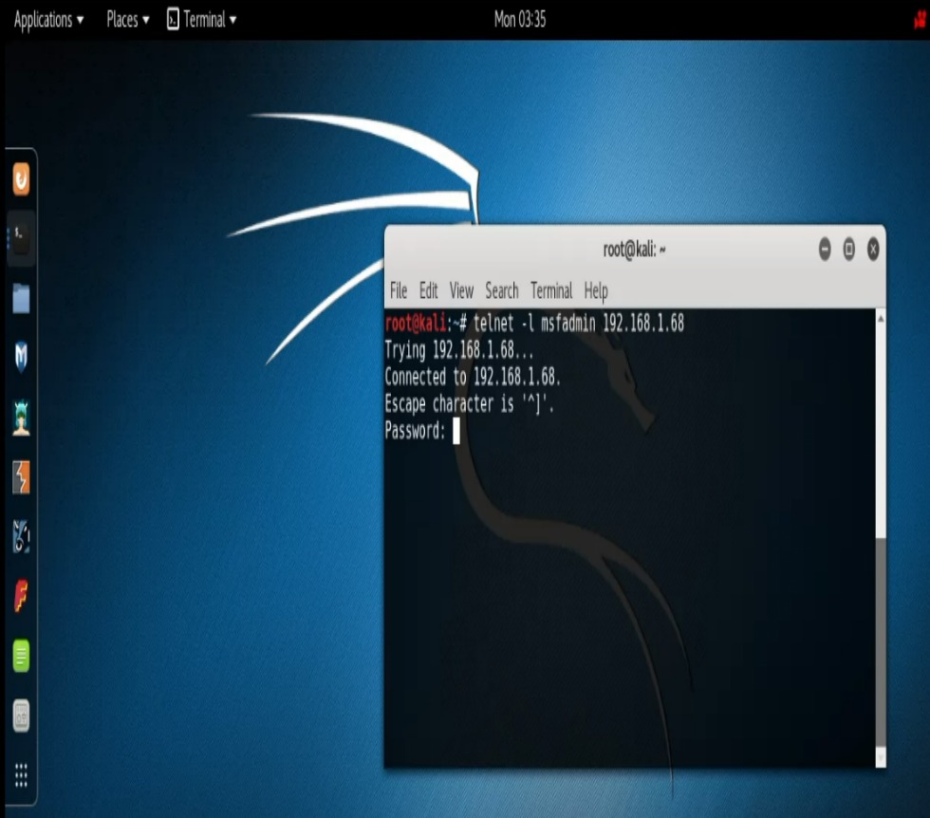Click the scrollbar up arrow in terminal
930x818 pixels.
(x=882, y=319)
